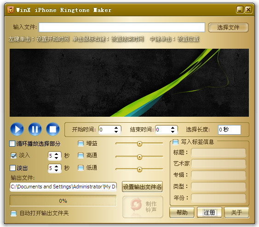Viewport: 259px width, 227px height.
Task: Click 设置输出文件名 set output filename button
Action: 142,187
